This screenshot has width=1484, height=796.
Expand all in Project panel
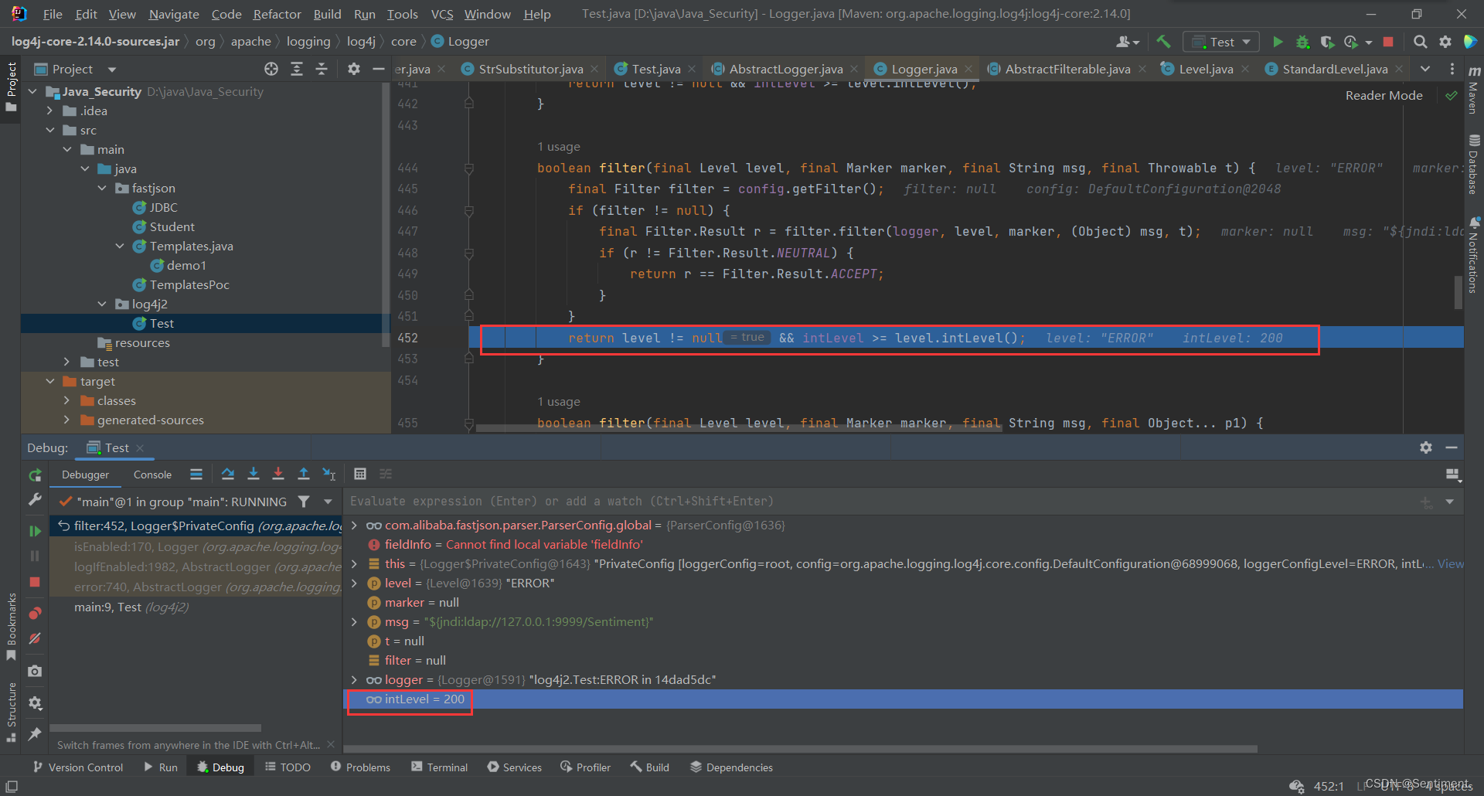point(297,69)
